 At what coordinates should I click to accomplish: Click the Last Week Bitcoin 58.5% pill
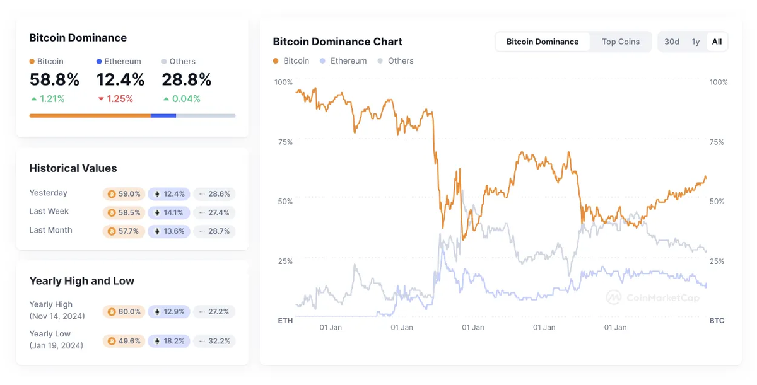(x=124, y=213)
